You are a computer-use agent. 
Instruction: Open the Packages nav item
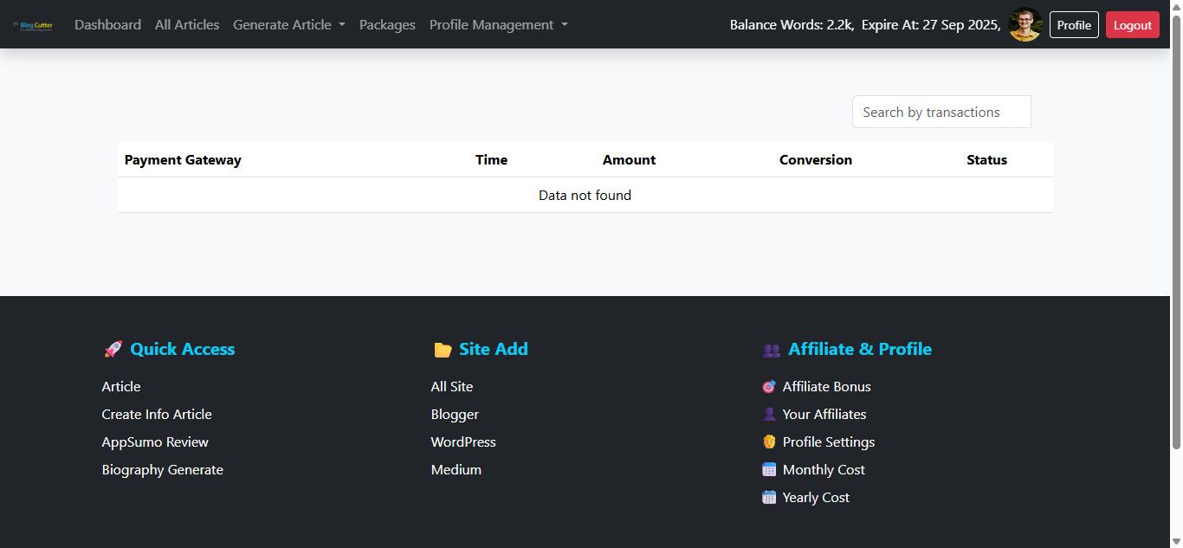(387, 25)
